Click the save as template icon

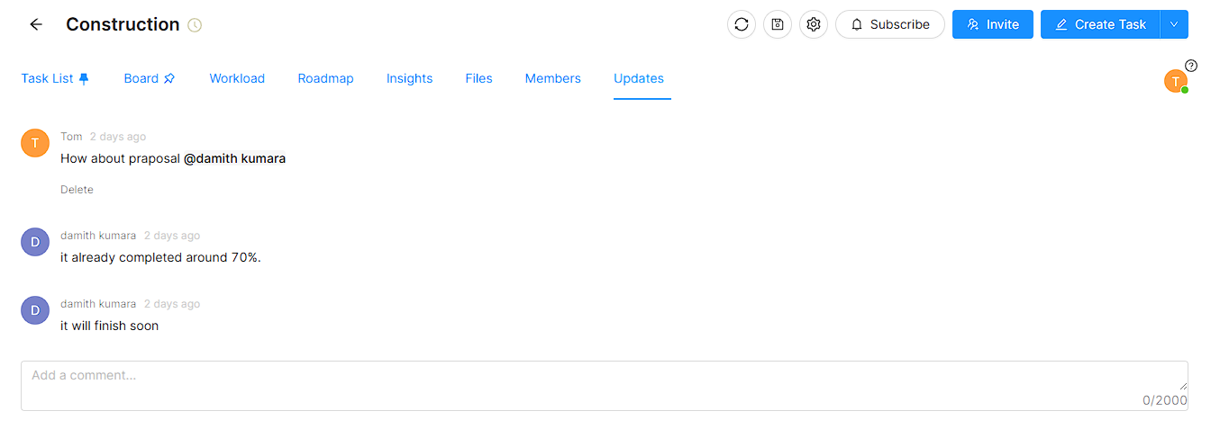pos(778,24)
